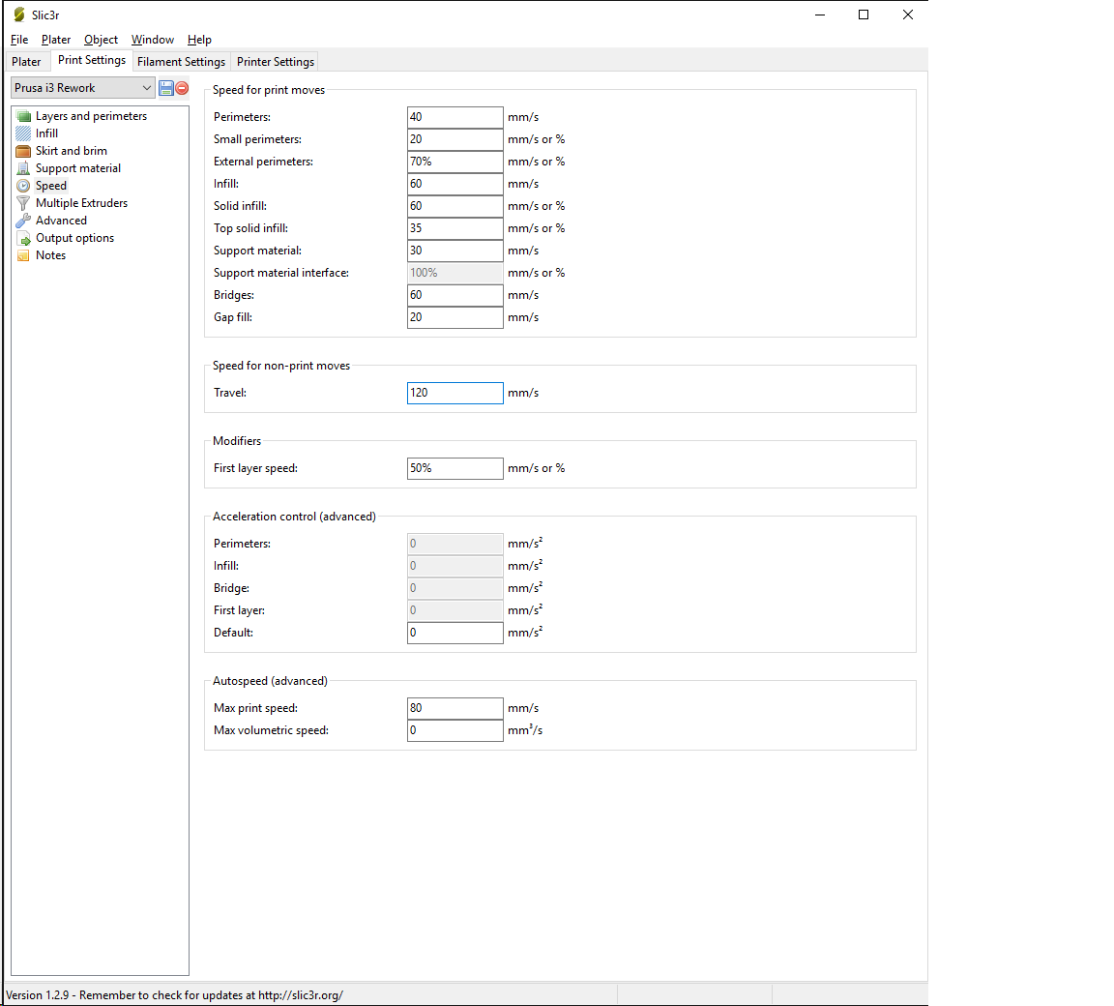Screen dimensions: 1114x1006
Task: Click the First layer acceleration field
Action: point(454,610)
